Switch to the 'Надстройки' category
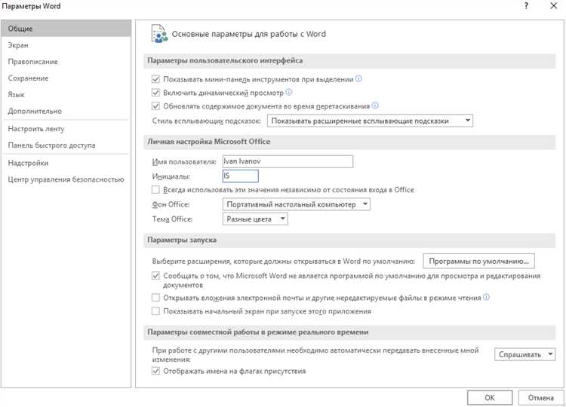This screenshot has height=407, width=566. tap(66, 163)
